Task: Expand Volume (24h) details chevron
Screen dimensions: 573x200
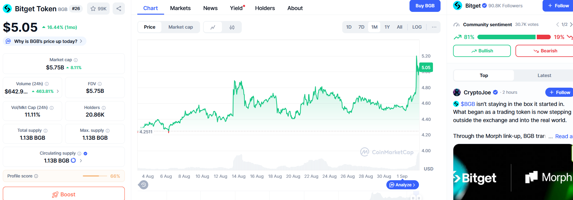Action: tap(58, 91)
